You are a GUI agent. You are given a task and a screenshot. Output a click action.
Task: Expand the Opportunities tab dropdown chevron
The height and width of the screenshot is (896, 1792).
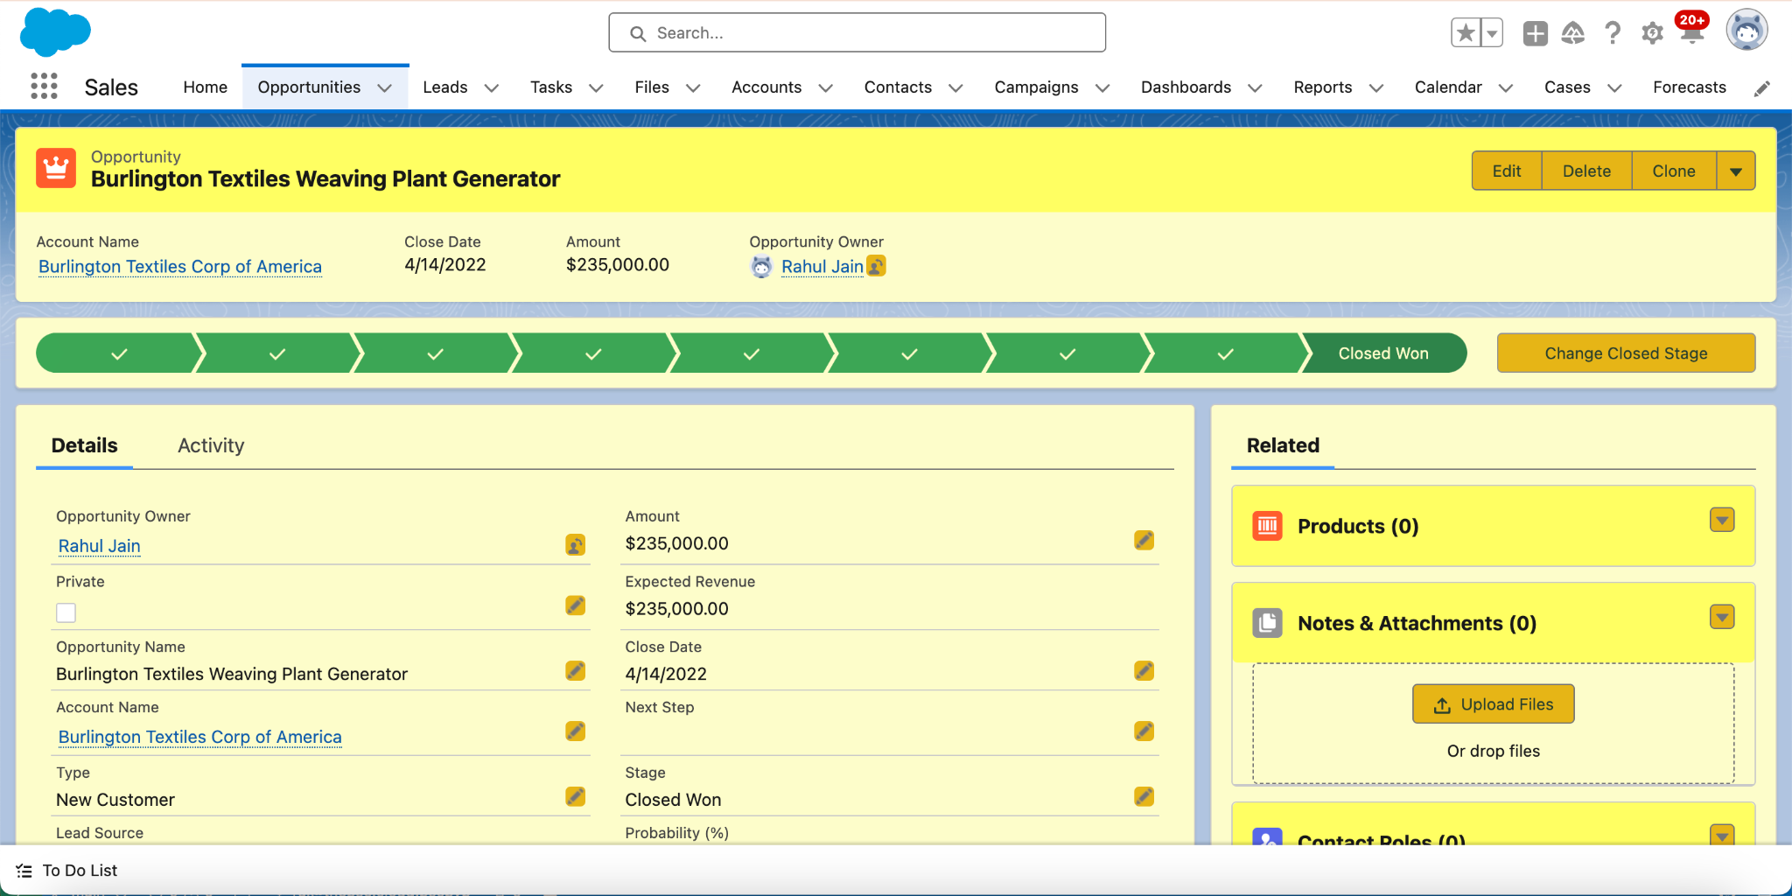tap(384, 87)
